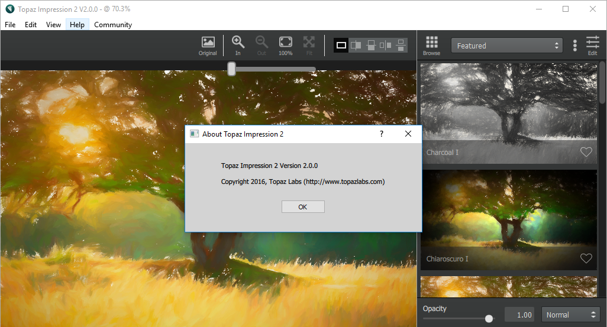Set zoom to 100% view
Image resolution: width=607 pixels, height=327 pixels.
click(x=285, y=46)
